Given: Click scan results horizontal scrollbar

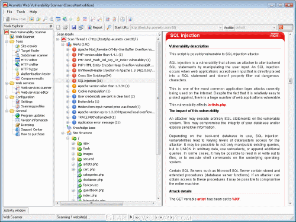Looking at the screenshot, I should [92, 203].
